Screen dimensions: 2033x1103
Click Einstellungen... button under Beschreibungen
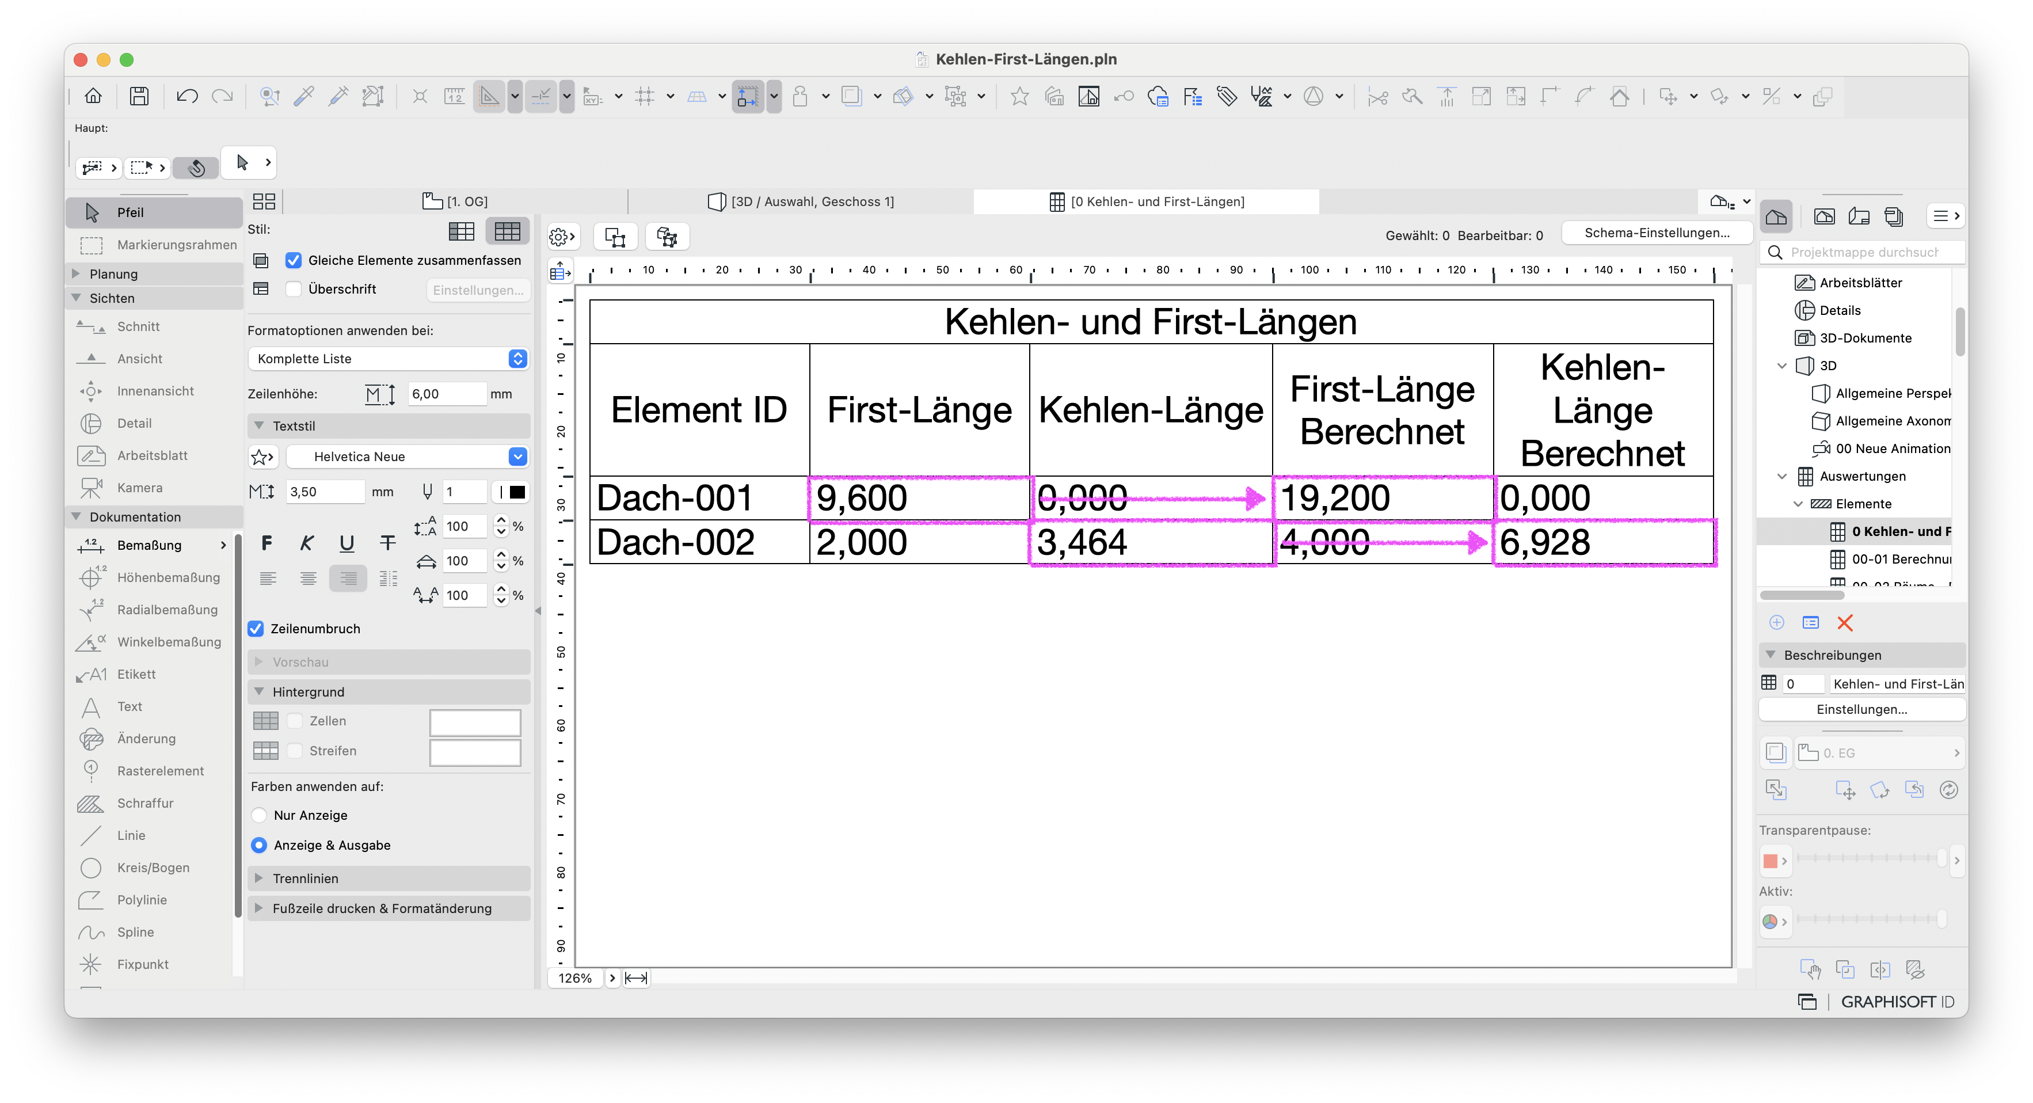coord(1861,709)
